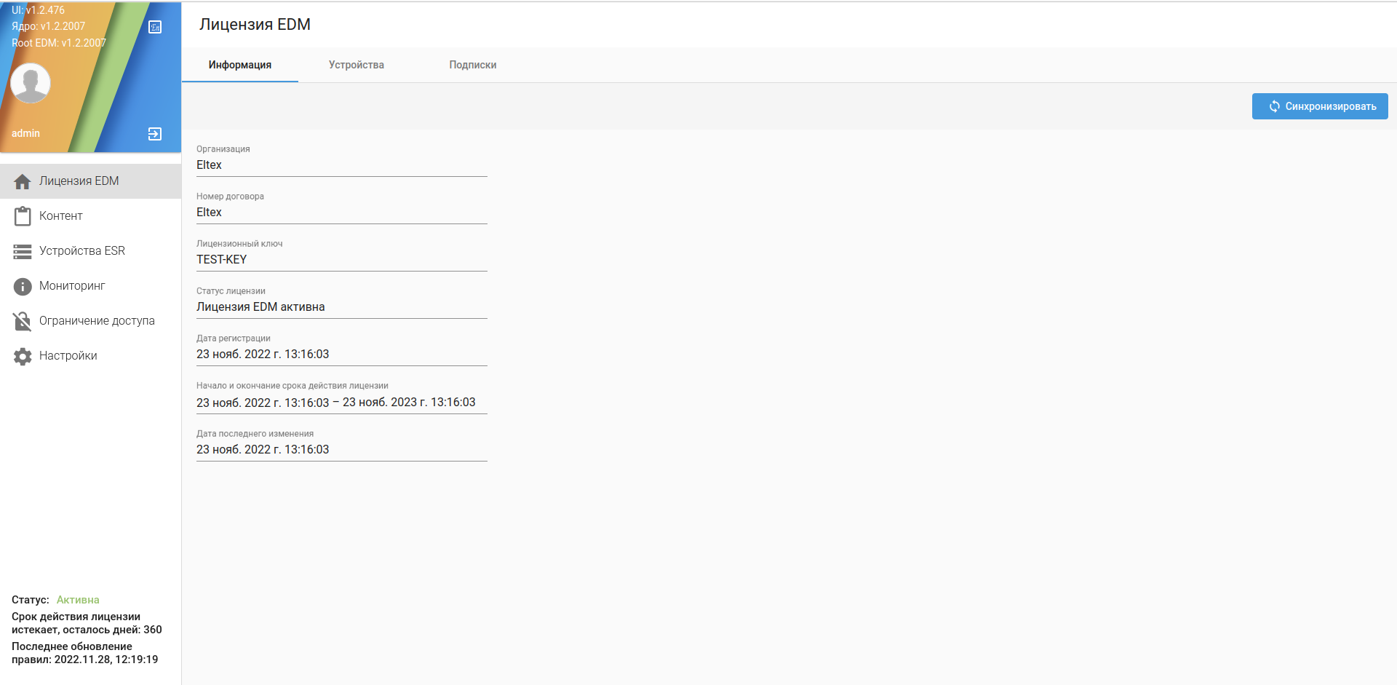Click the Дата последнего изменения field
Image resolution: width=1397 pixels, height=685 pixels.
tap(342, 450)
